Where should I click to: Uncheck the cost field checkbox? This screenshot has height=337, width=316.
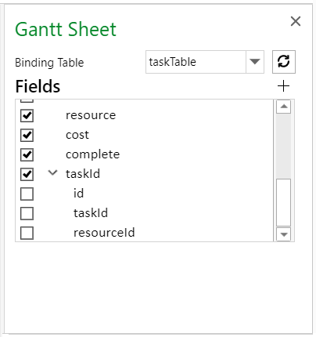pos(27,135)
